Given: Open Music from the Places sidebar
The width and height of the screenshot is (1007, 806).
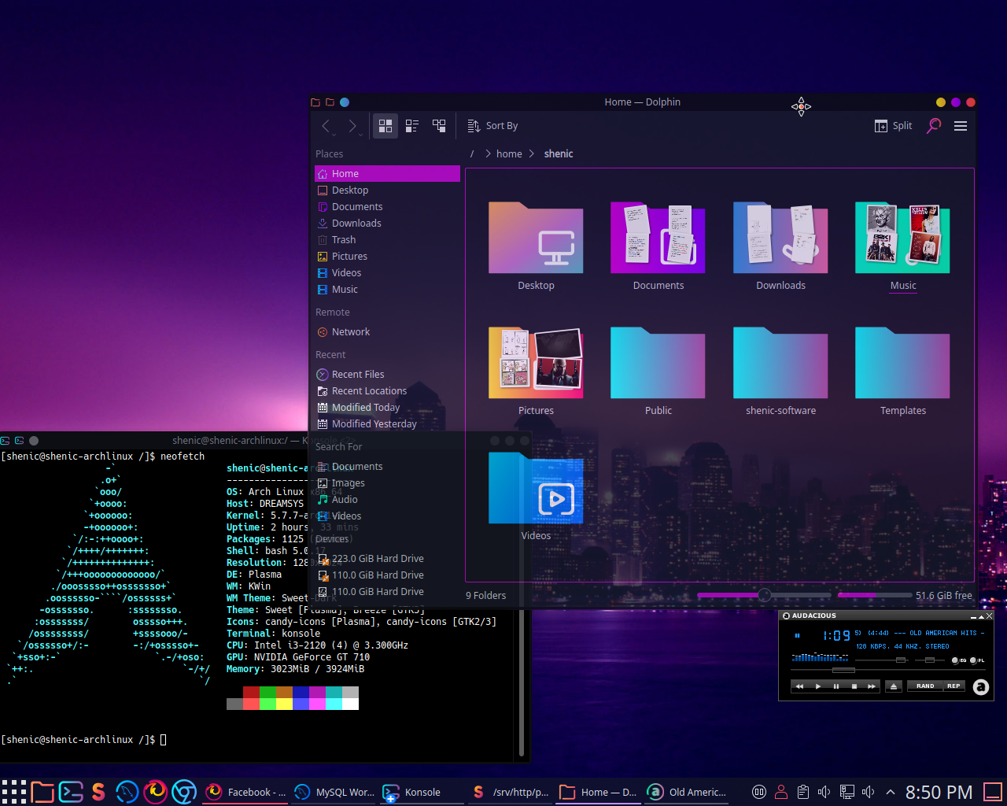Looking at the screenshot, I should pyautogui.click(x=387, y=290).
